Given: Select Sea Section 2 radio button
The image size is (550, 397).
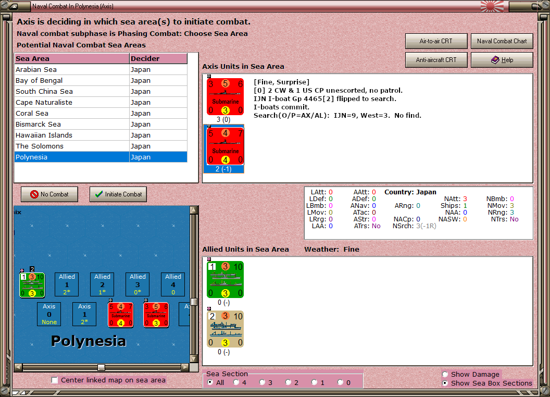Looking at the screenshot, I should (288, 382).
